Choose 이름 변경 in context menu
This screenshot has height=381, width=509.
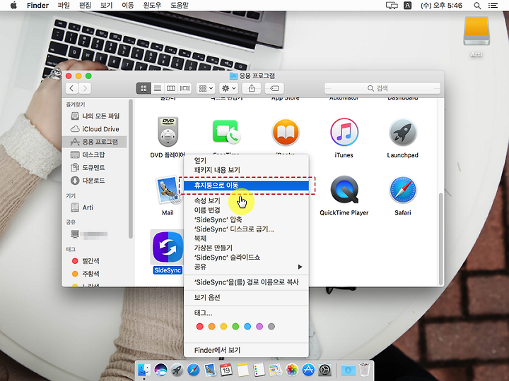246,210
